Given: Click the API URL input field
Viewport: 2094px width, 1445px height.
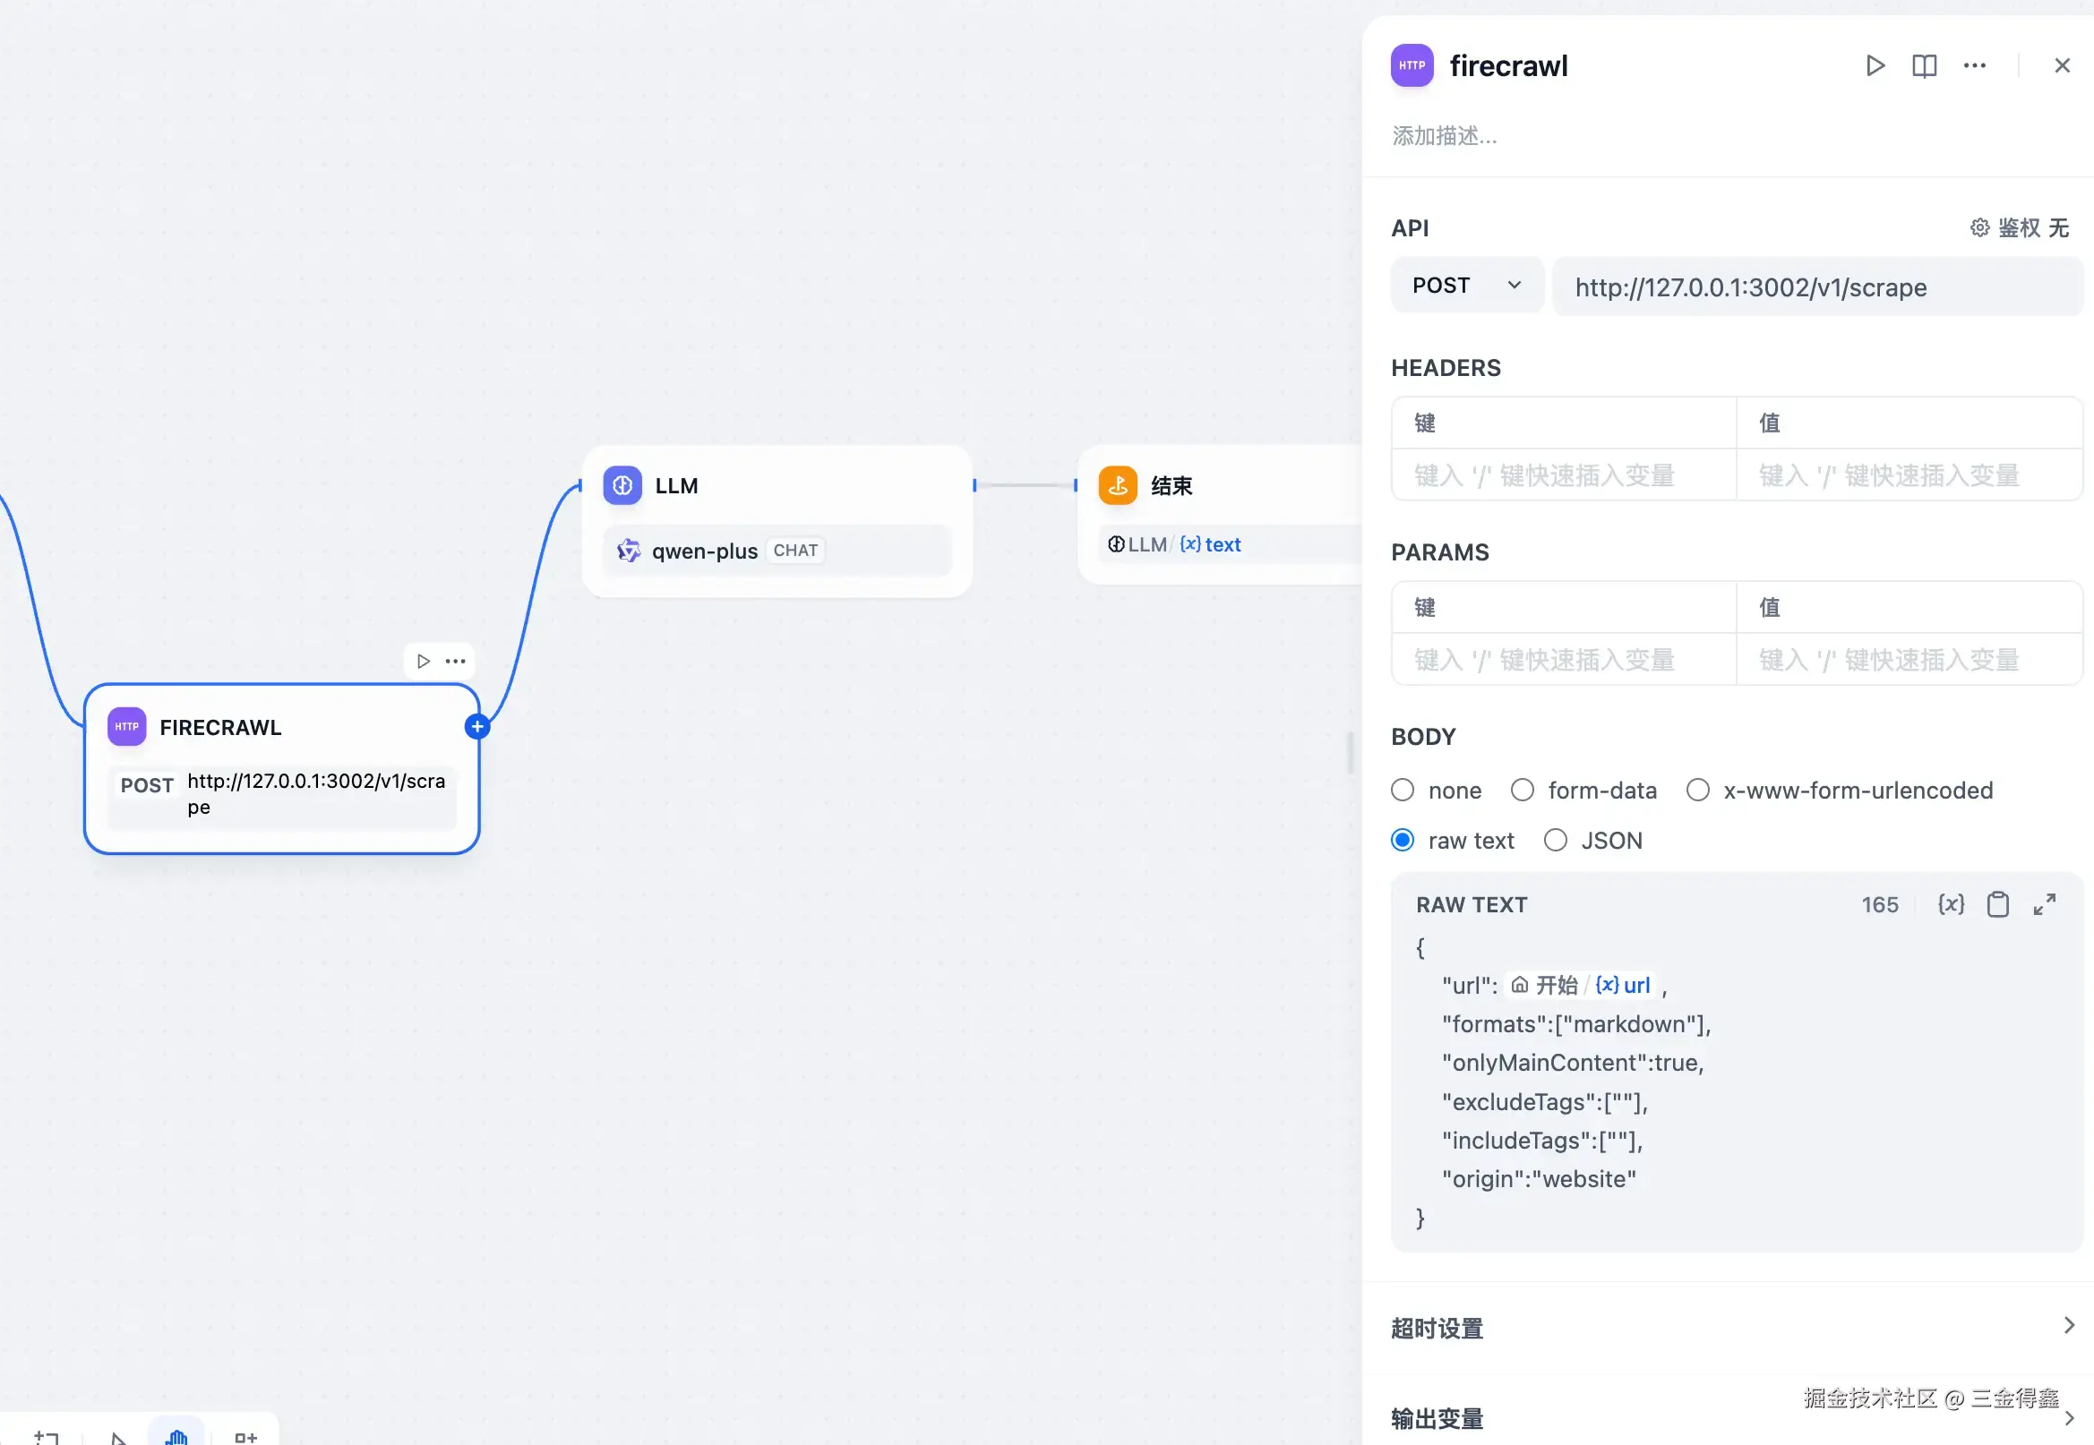Looking at the screenshot, I should pyautogui.click(x=1816, y=287).
